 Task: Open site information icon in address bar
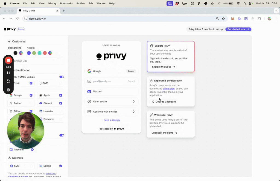coord(25,19)
